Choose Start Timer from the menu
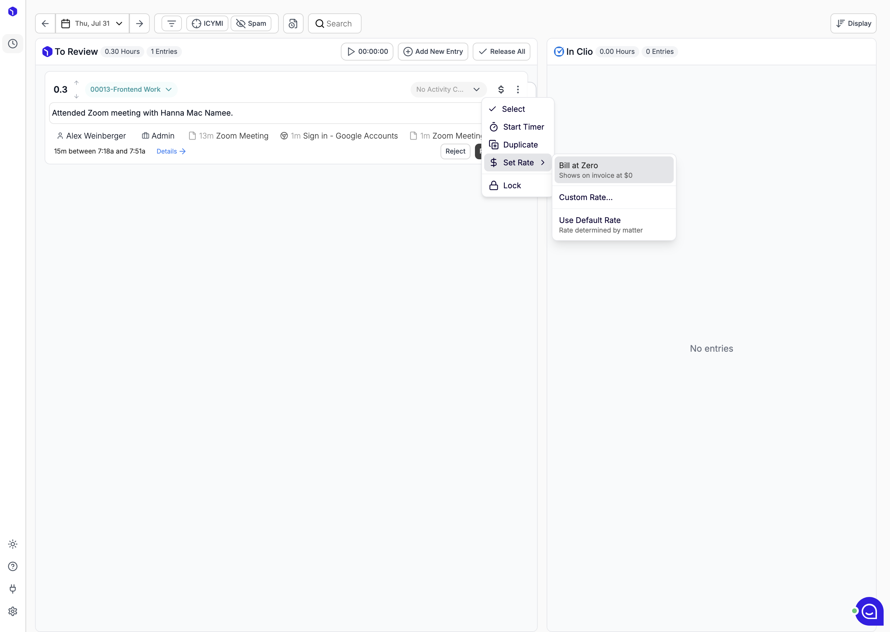 517,127
